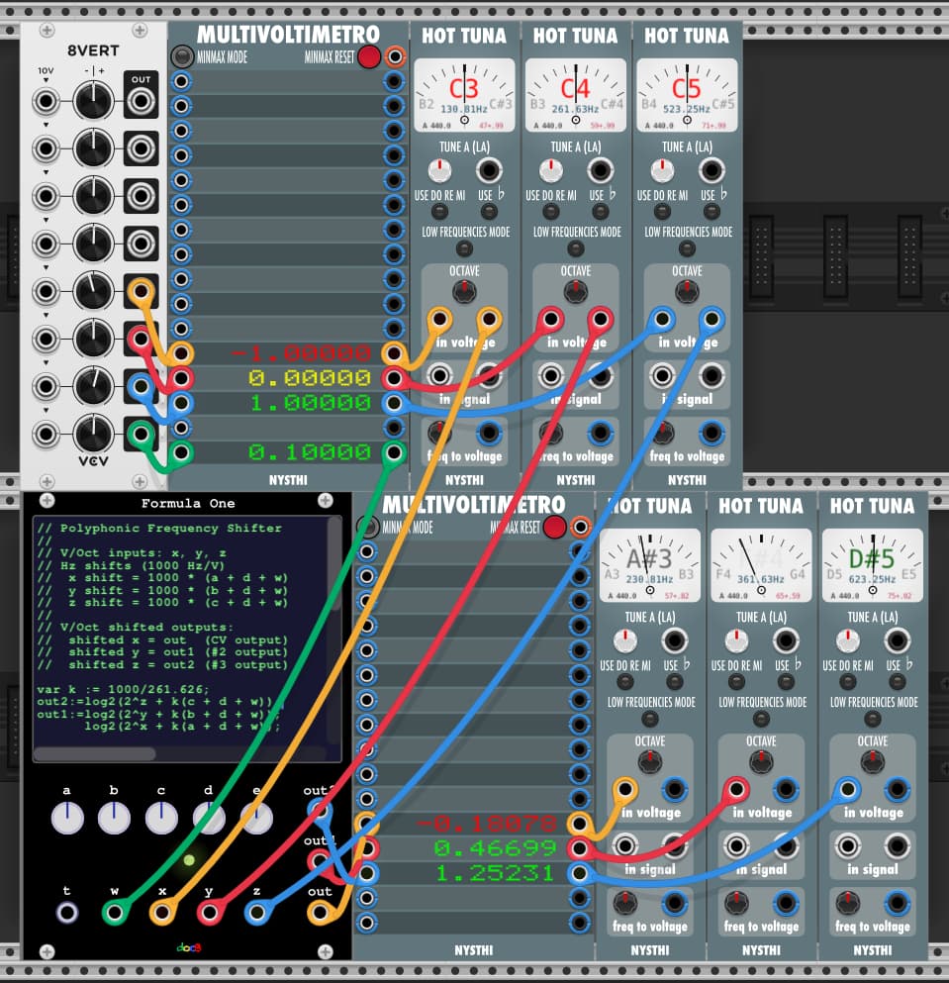Click the 1.25231 voltage readout
The image size is (949, 983).
[495, 873]
